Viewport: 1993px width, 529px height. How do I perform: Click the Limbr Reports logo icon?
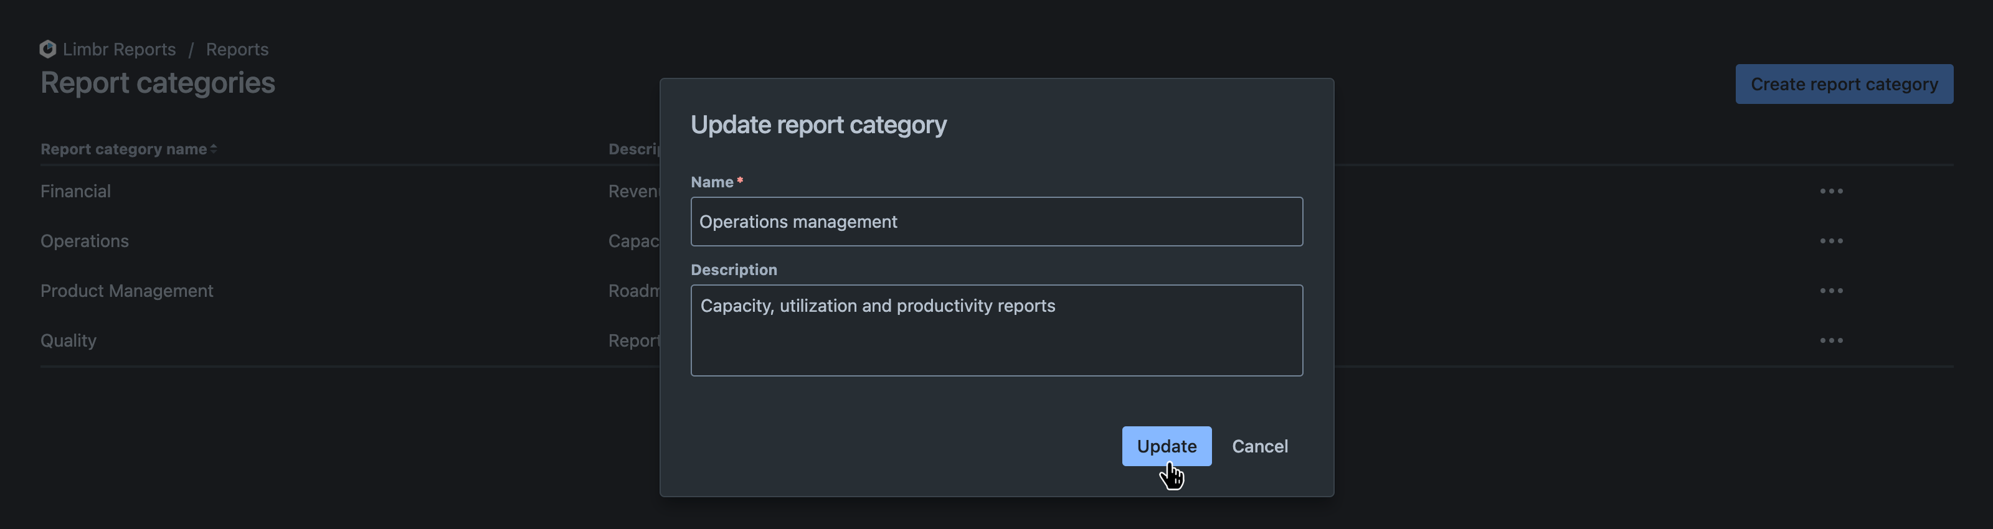tap(48, 49)
